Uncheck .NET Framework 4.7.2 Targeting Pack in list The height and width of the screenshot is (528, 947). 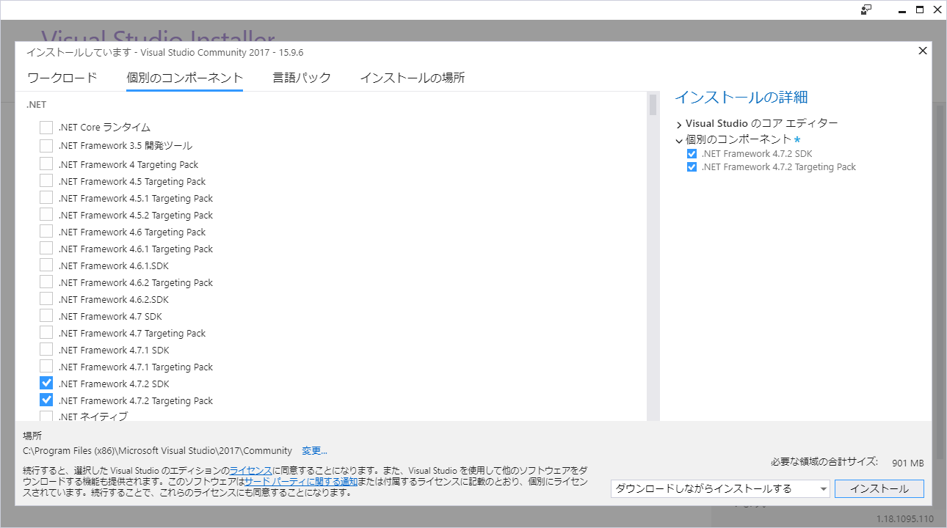[46, 400]
